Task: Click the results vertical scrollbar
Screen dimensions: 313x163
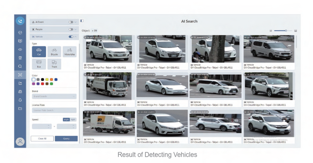Action: click(296, 42)
